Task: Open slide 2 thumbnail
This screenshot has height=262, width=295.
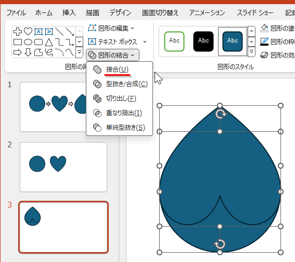Action: [63, 167]
